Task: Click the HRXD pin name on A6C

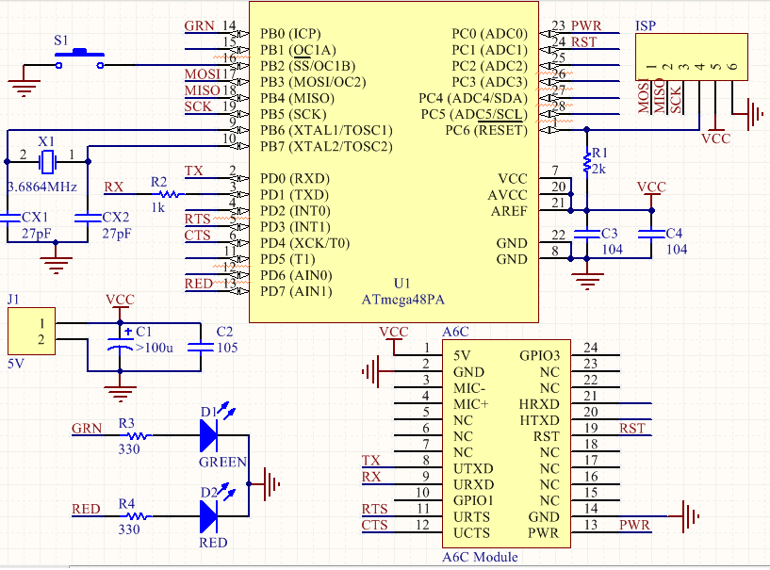Action: pyautogui.click(x=539, y=404)
